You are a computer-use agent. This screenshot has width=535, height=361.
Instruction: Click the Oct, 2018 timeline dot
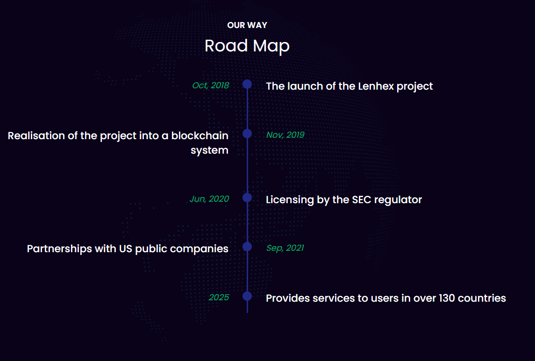click(247, 84)
